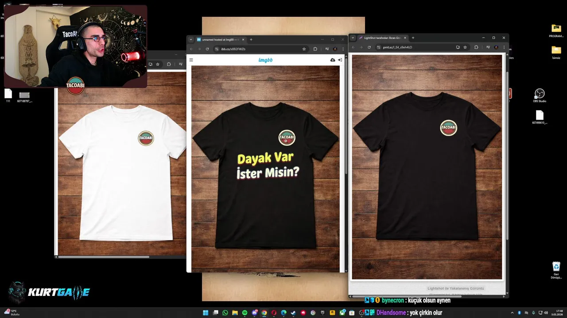Select the OBS Studio desktop shortcut
Screen dimensions: 567x318
pos(539,95)
